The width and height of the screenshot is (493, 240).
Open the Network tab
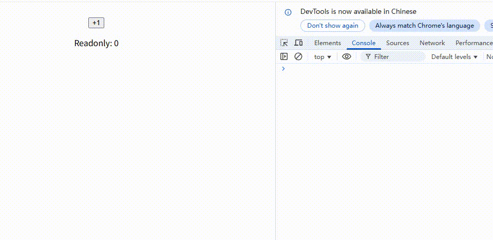432,43
